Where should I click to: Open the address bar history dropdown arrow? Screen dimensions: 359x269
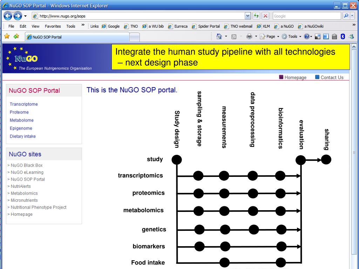[248, 16]
